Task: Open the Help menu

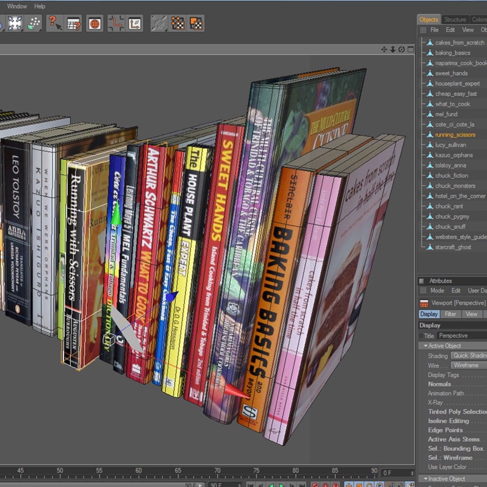Action: (x=40, y=6)
